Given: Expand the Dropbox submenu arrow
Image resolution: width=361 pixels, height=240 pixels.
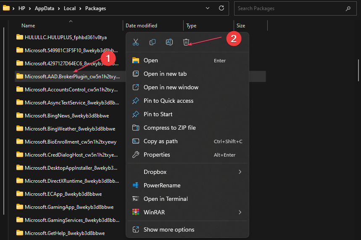Looking at the screenshot, I should point(240,172).
